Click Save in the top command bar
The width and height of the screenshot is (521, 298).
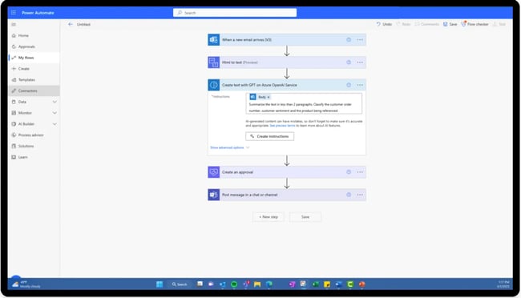[x=450, y=24]
